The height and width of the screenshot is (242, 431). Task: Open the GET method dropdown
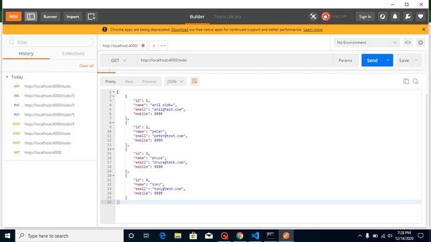click(x=119, y=61)
